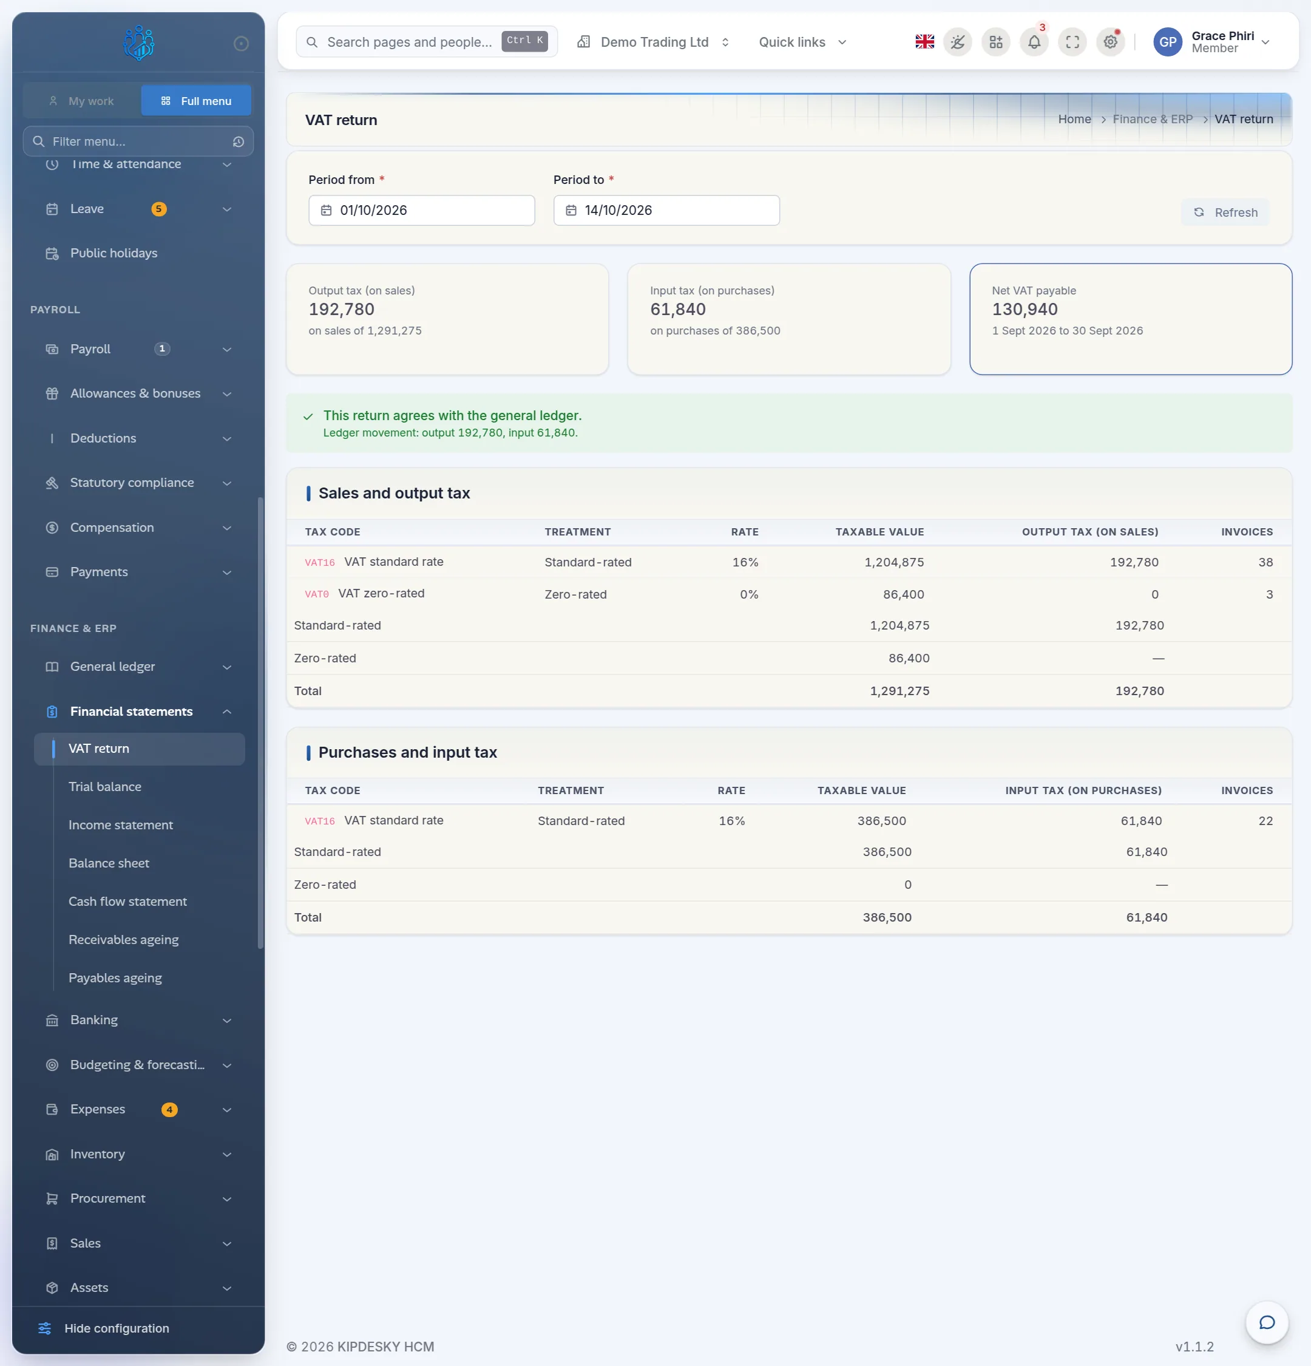Image resolution: width=1311 pixels, height=1366 pixels.
Task: Click the fullscreen icon
Action: (x=1072, y=42)
